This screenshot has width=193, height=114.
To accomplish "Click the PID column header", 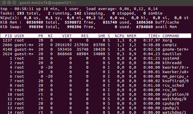I will pos(8,36).
